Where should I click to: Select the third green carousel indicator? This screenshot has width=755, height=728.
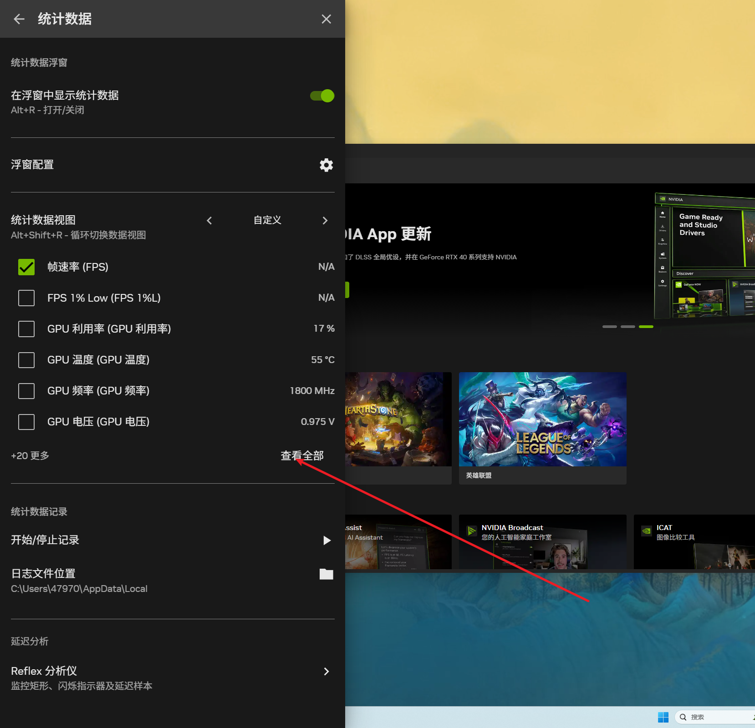point(646,327)
